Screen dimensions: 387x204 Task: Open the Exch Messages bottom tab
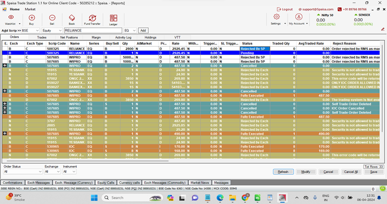pyautogui.click(x=39, y=183)
